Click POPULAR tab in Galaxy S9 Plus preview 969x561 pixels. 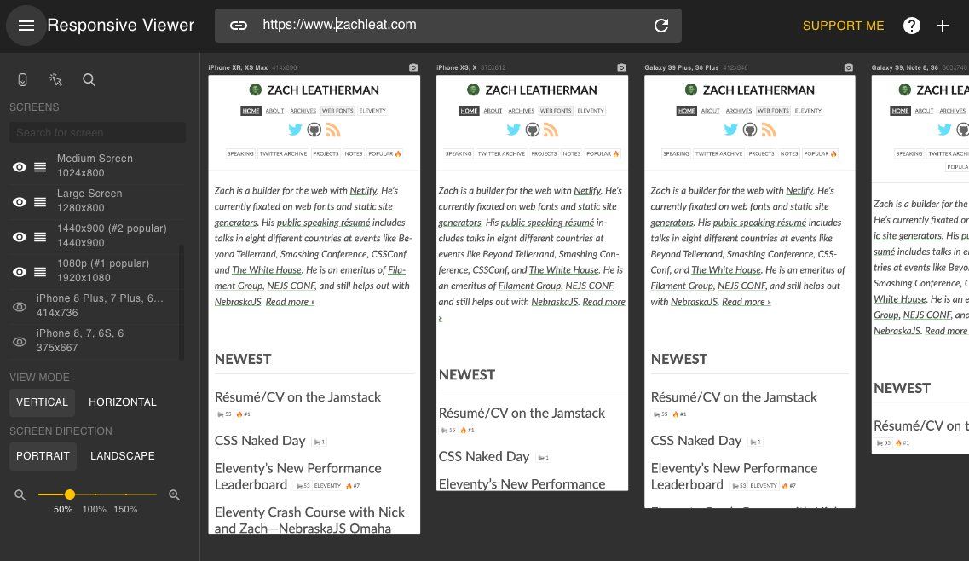820,153
